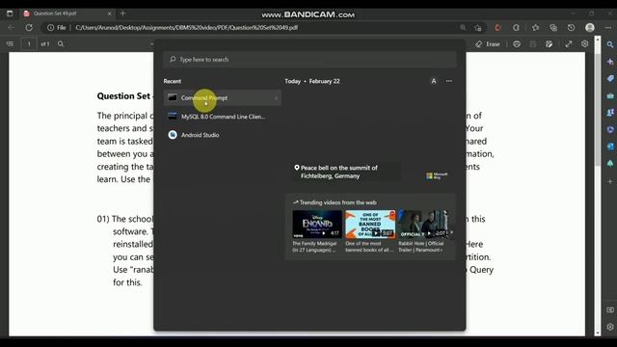Click the PDF scrollbar down arrow
Screen dimensions: 617x347
coord(598,333)
